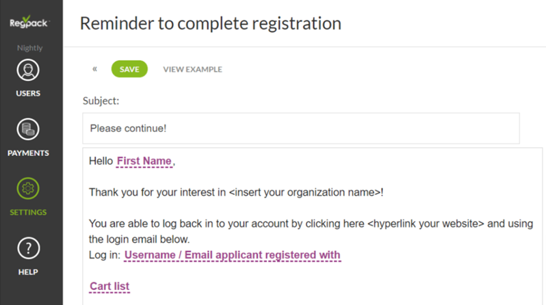Open the Users section icon
The width and height of the screenshot is (546, 305).
(28, 70)
